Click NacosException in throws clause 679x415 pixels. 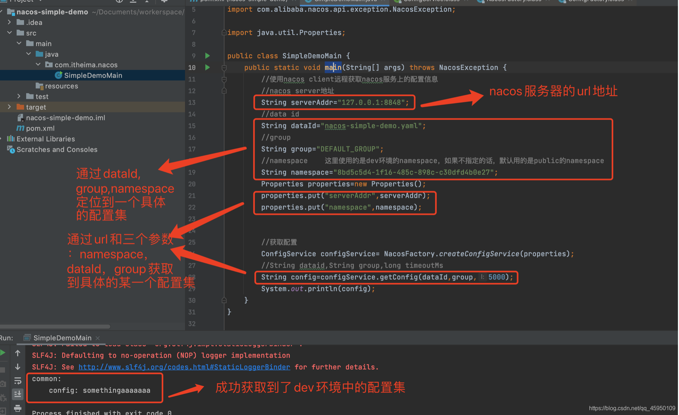coord(468,67)
